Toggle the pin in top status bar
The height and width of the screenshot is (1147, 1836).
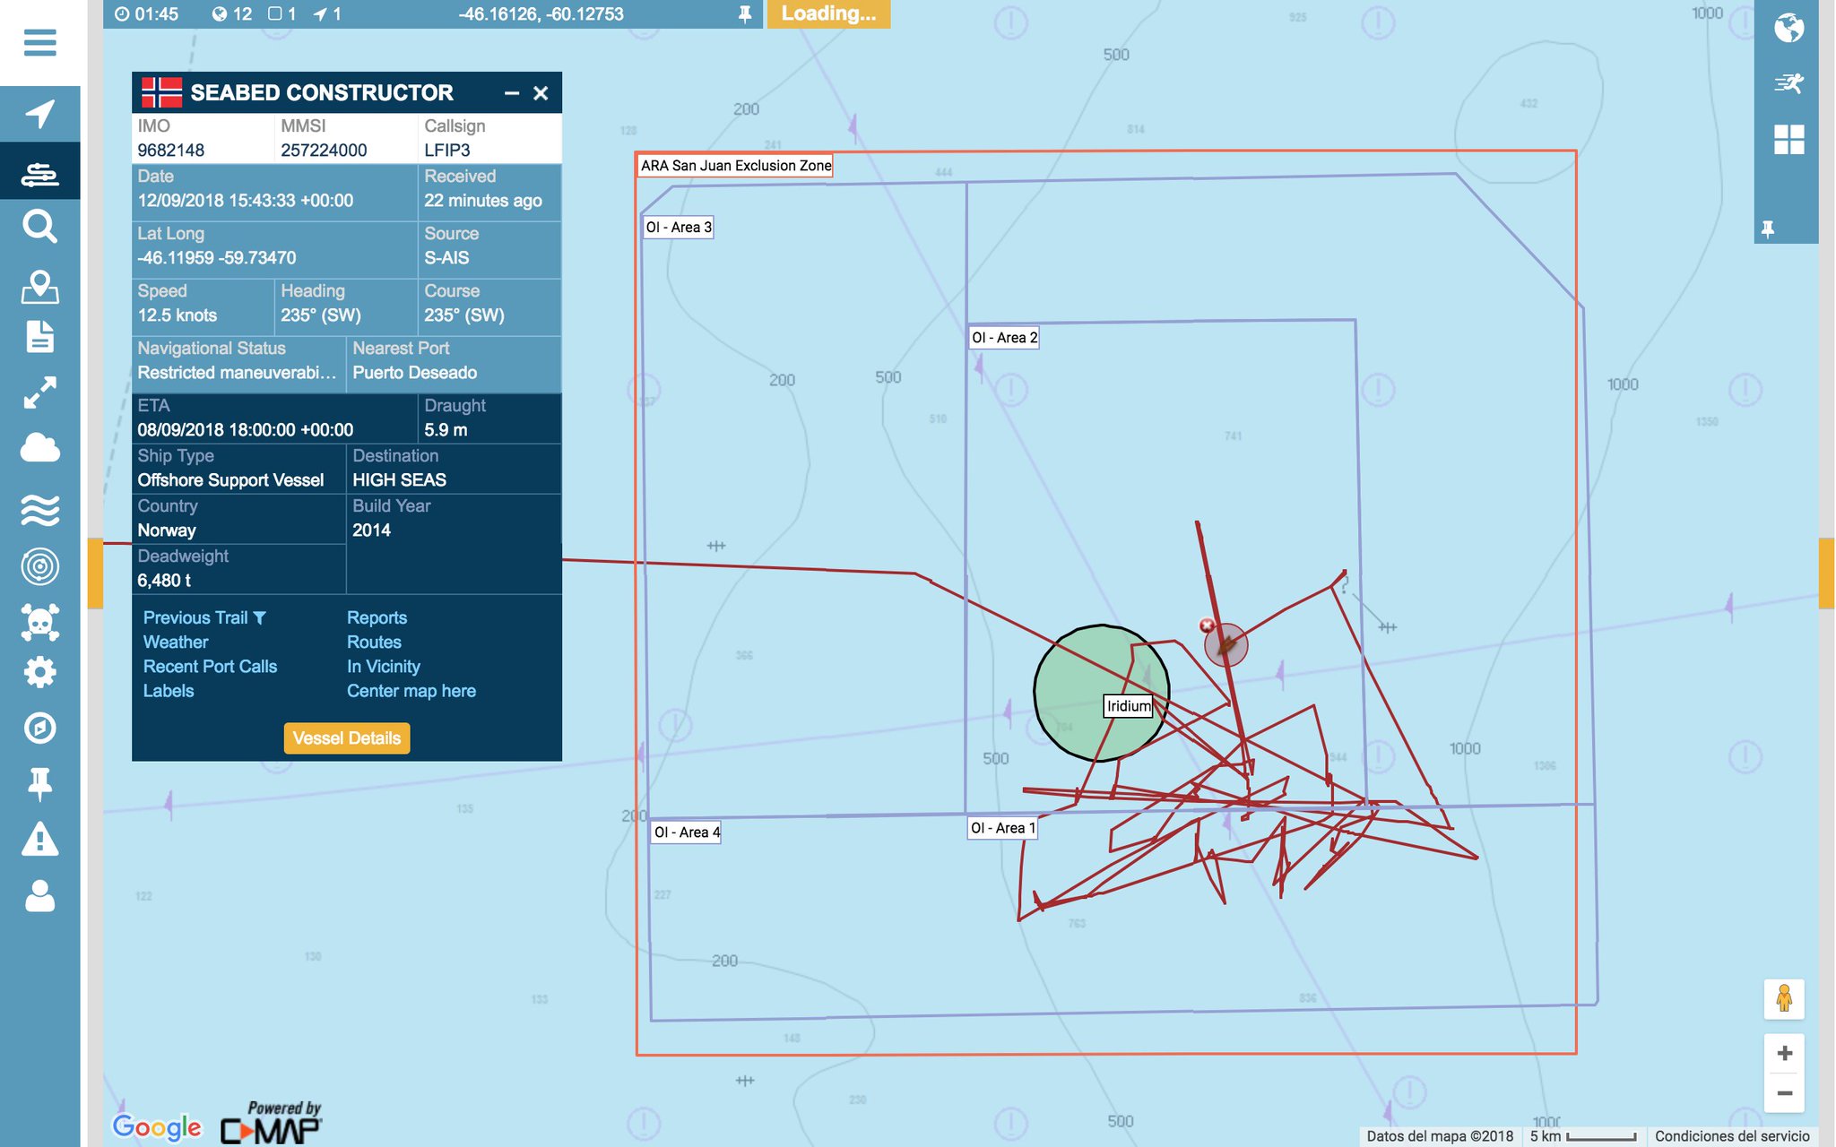[744, 14]
